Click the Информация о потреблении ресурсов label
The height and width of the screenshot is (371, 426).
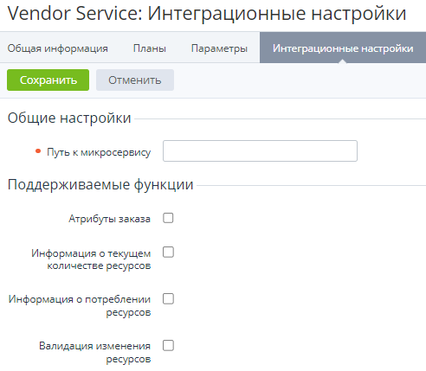(x=80, y=305)
